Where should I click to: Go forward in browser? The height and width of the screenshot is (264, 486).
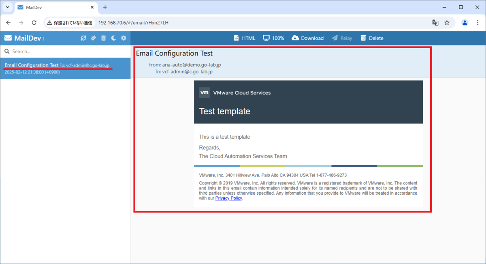21,23
